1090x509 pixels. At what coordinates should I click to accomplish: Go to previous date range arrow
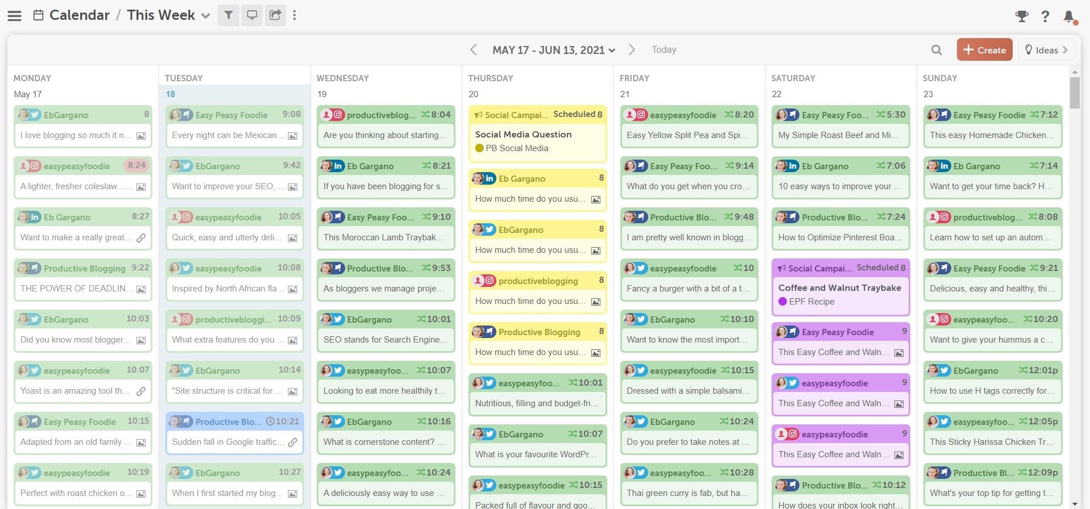tap(473, 50)
